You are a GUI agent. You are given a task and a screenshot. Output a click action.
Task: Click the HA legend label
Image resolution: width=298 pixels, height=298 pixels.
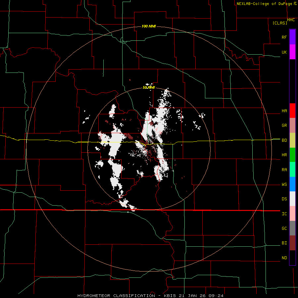click(x=284, y=111)
